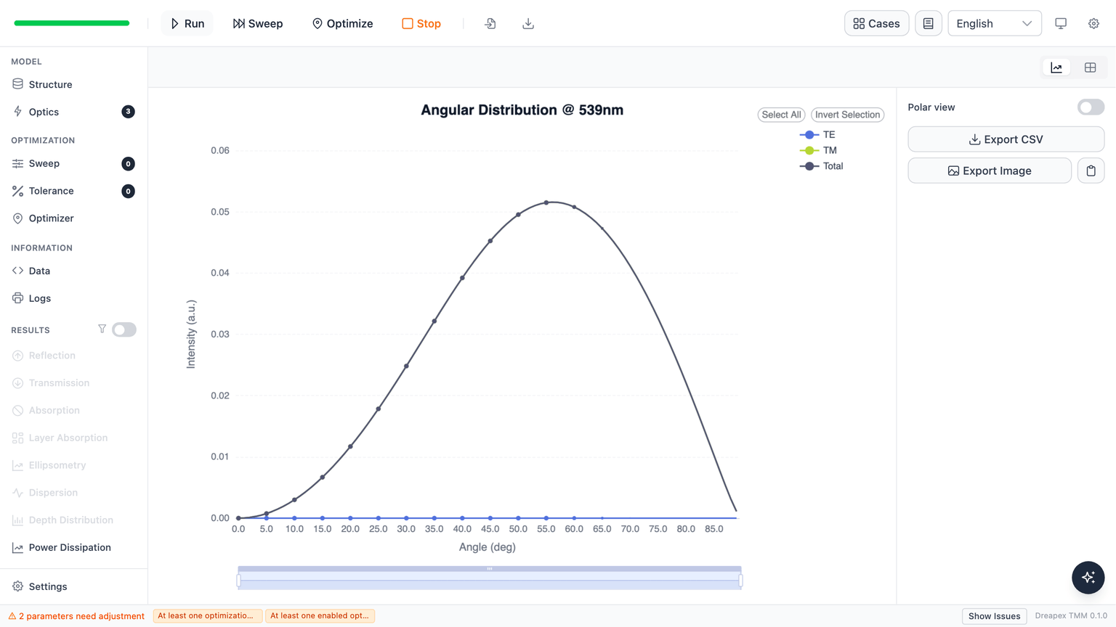
Task: Open the top-right gear settings icon
Action: [1093, 23]
